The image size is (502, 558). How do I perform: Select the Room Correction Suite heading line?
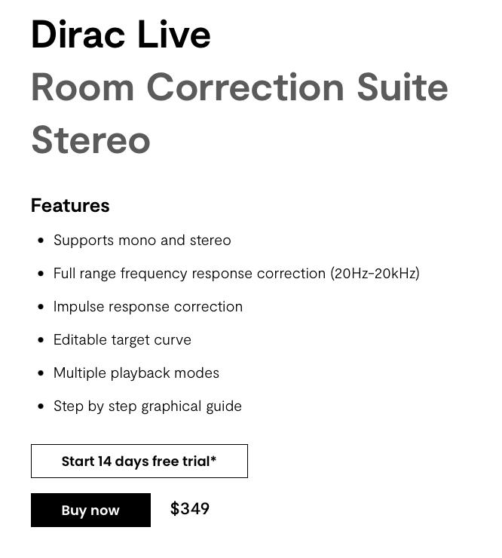(239, 87)
